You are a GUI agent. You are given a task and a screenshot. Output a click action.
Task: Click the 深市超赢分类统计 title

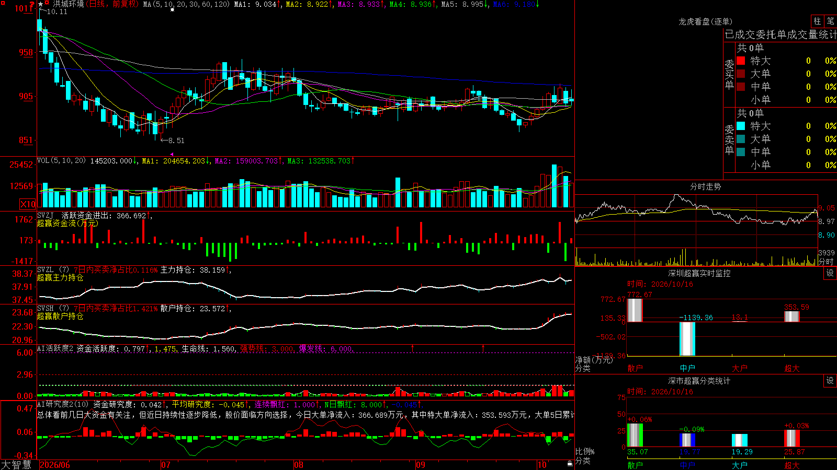coord(699,381)
